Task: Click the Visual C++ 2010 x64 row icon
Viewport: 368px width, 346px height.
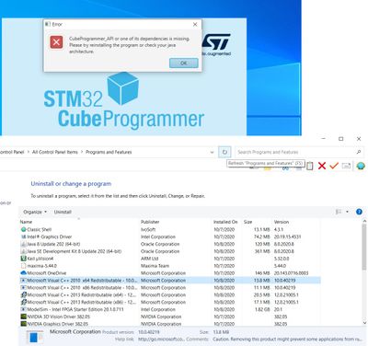Action: click(x=24, y=281)
